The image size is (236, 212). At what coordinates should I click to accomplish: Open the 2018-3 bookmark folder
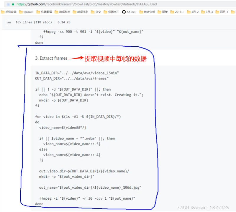click(177, 12)
